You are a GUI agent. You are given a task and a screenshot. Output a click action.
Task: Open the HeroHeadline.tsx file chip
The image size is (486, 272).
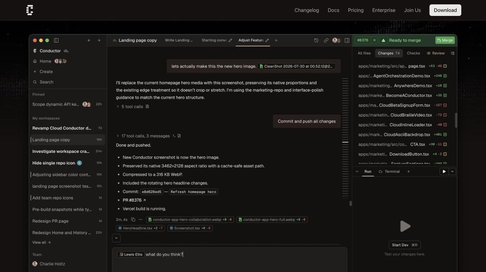point(141,228)
